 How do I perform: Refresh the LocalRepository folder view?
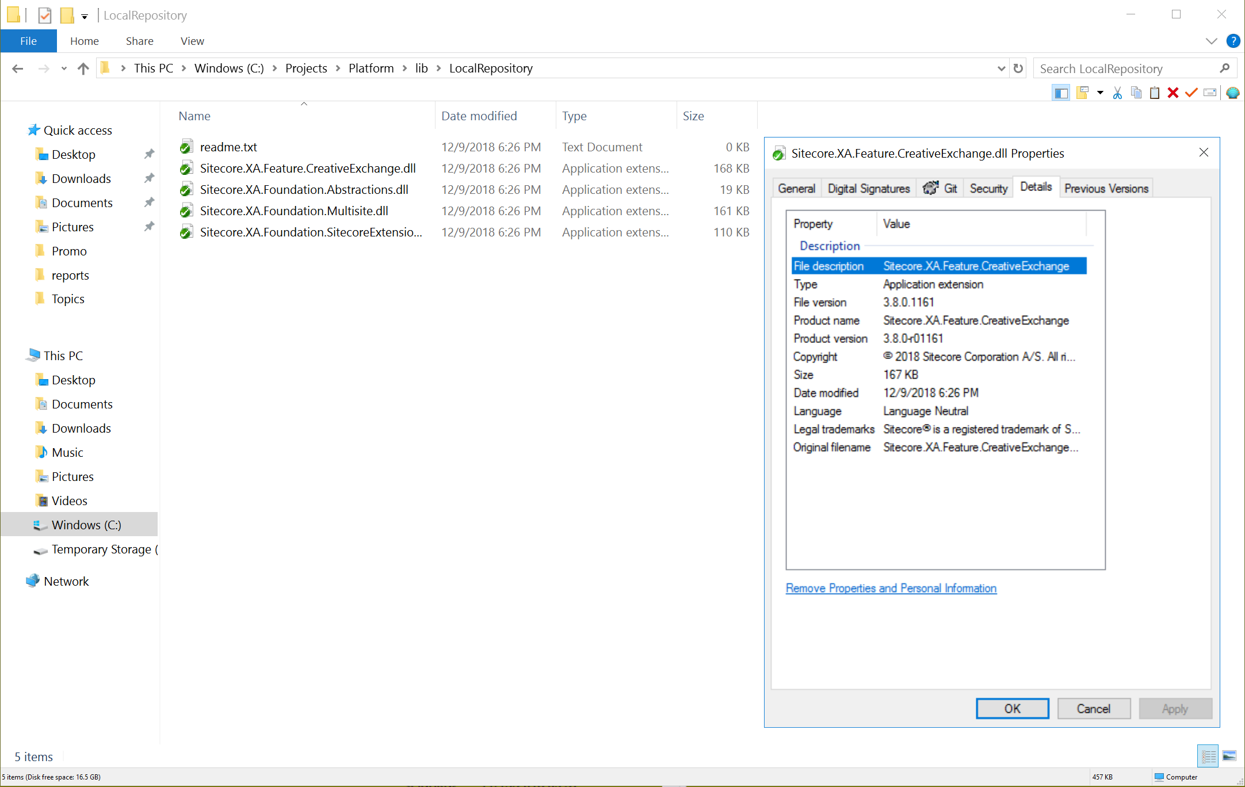[1018, 68]
